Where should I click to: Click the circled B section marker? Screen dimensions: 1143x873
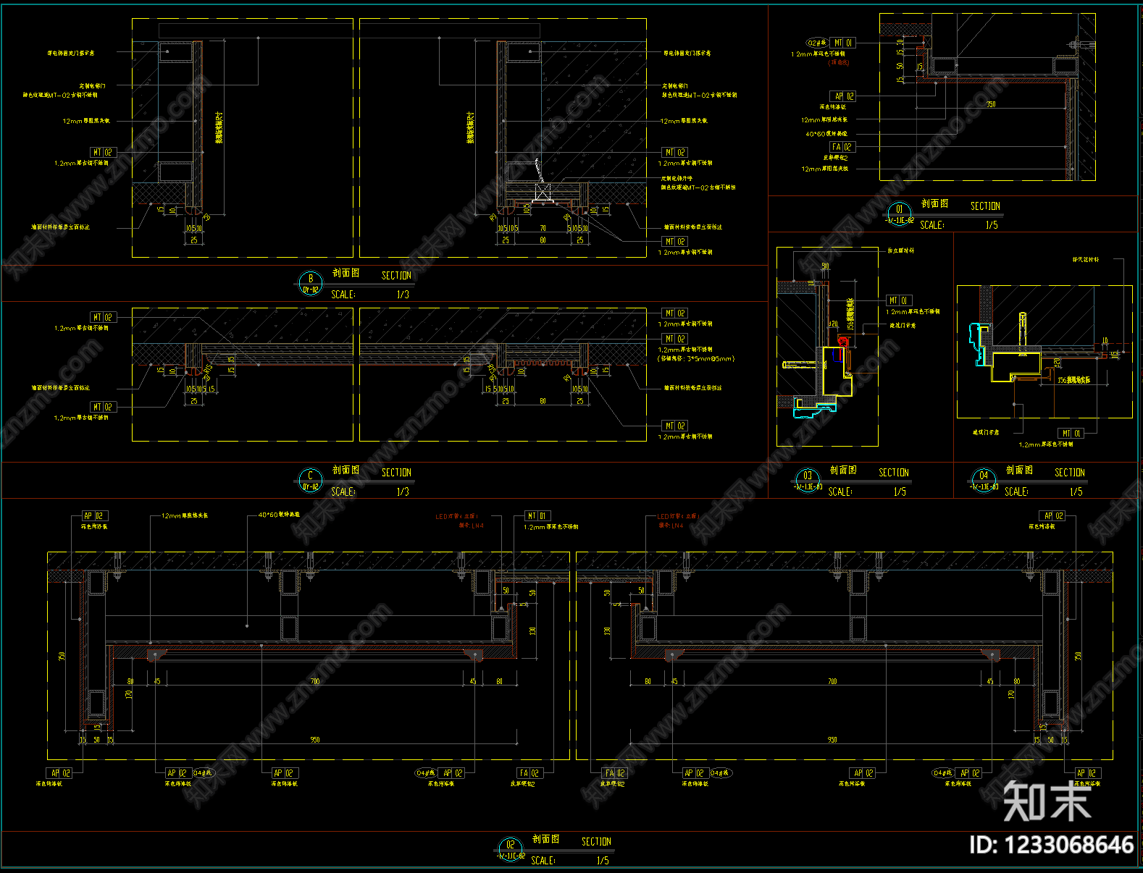tap(311, 282)
